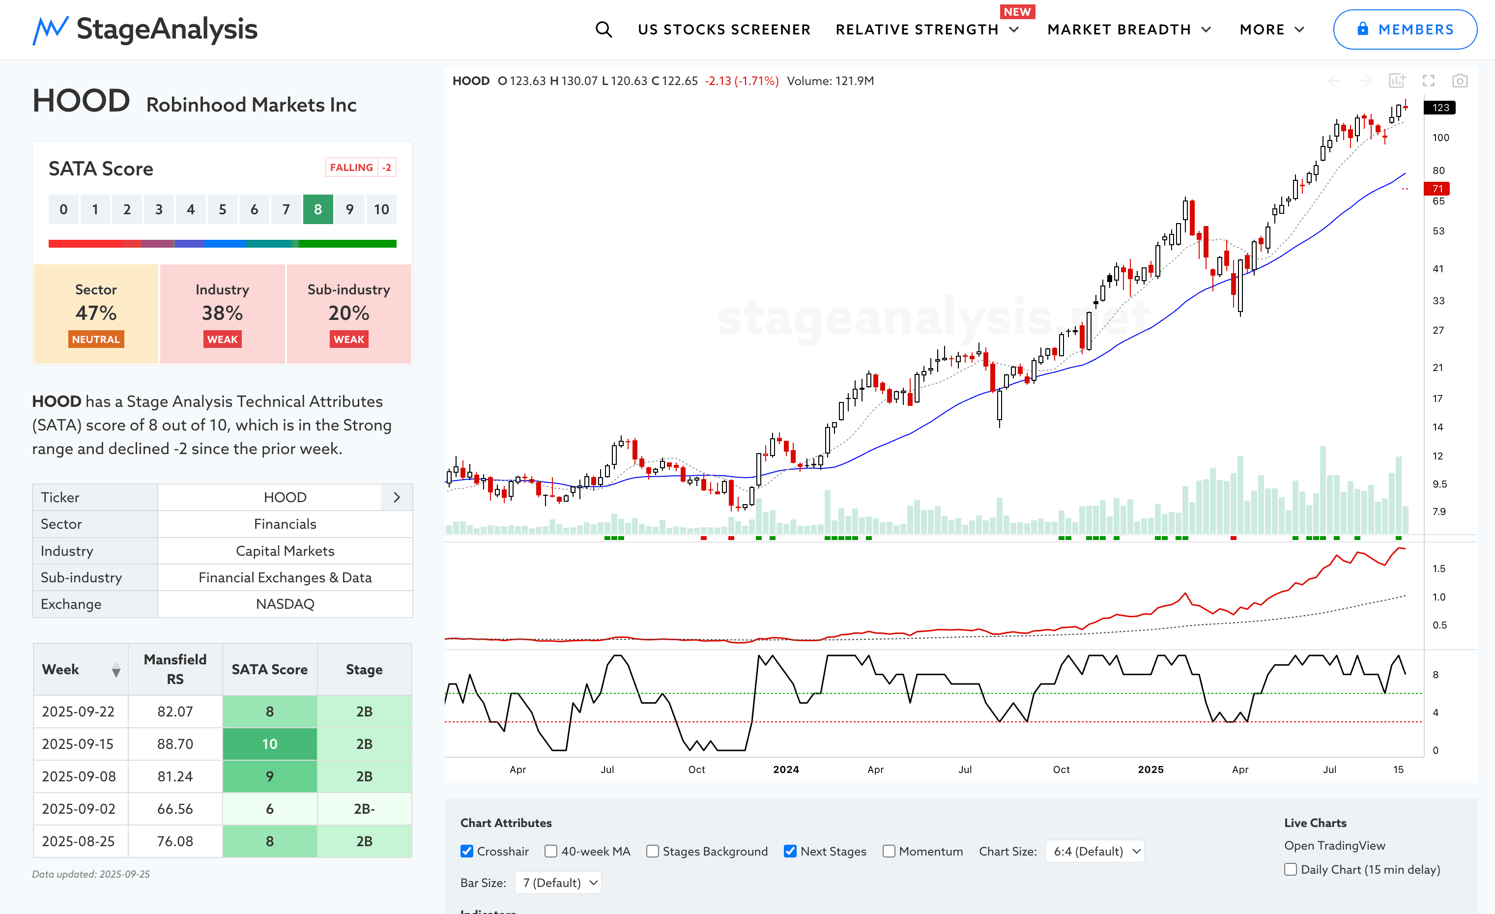The image size is (1495, 914).
Task: Open the search magnifier icon
Action: pyautogui.click(x=603, y=29)
